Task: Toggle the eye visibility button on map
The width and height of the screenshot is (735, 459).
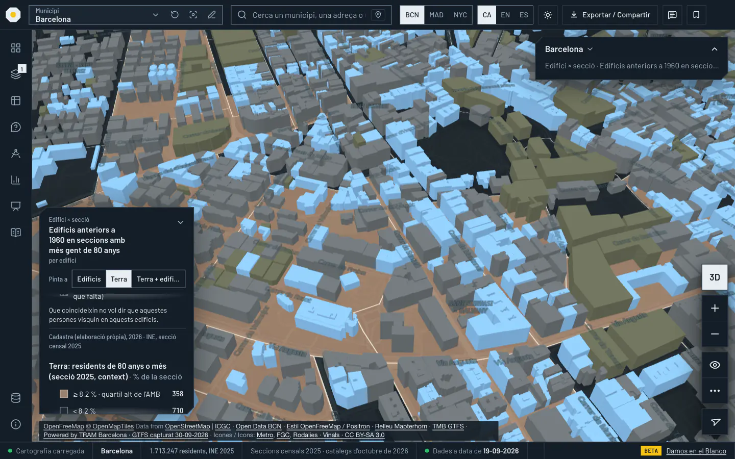Action: [x=715, y=365]
